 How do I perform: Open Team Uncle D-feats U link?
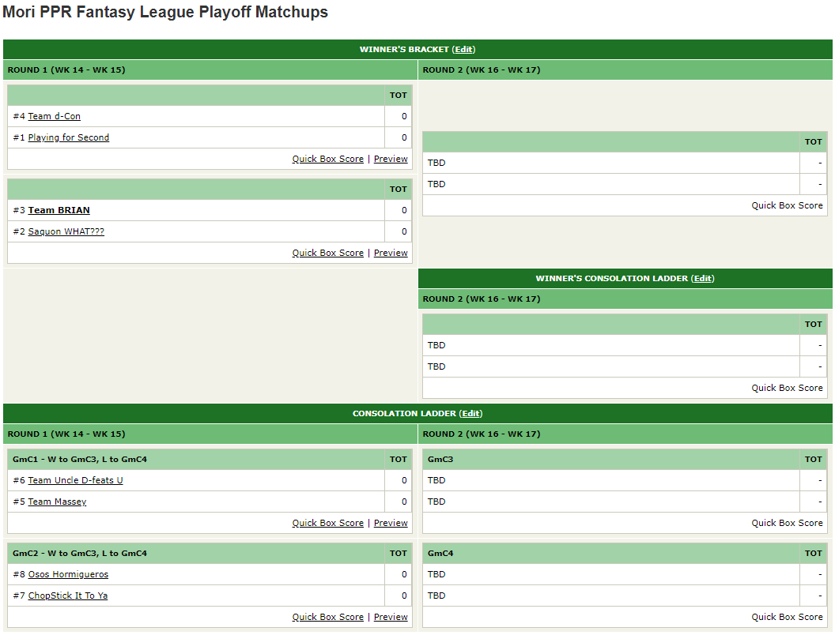pos(75,481)
